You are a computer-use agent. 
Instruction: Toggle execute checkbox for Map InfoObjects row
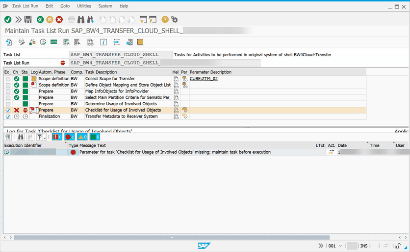pyautogui.click(x=8, y=92)
